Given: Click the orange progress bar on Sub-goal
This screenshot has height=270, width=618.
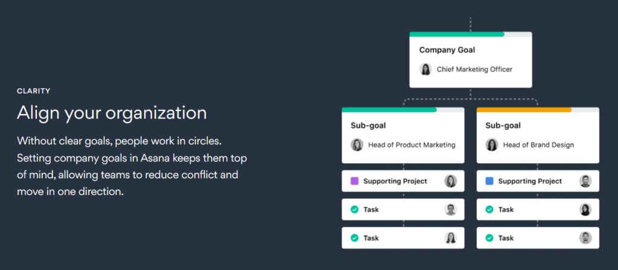Looking at the screenshot, I should click(524, 110).
